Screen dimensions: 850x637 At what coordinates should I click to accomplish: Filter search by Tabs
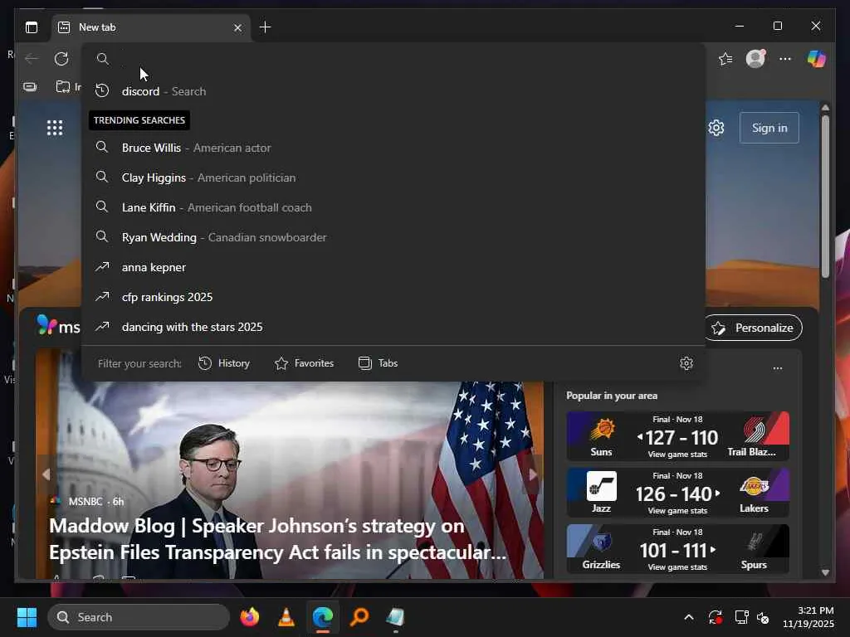click(379, 363)
